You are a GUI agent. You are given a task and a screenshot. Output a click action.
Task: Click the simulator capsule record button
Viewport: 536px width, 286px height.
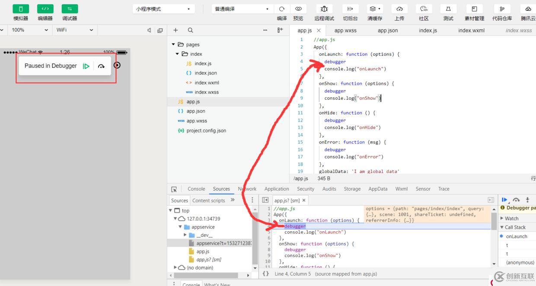coord(117,65)
